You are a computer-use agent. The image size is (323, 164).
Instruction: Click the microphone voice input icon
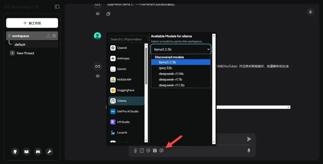(x=249, y=151)
